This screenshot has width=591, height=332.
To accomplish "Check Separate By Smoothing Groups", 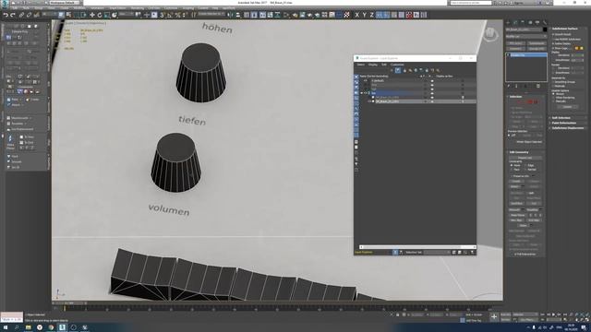I will pos(553,82).
